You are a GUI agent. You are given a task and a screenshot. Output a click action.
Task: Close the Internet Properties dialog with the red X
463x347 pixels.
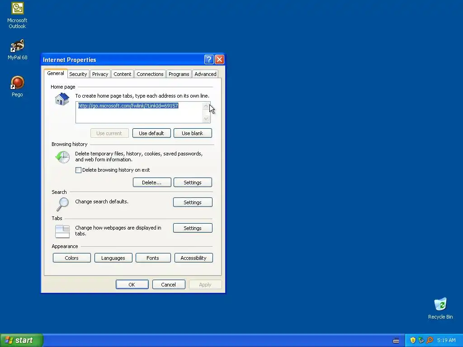(219, 60)
